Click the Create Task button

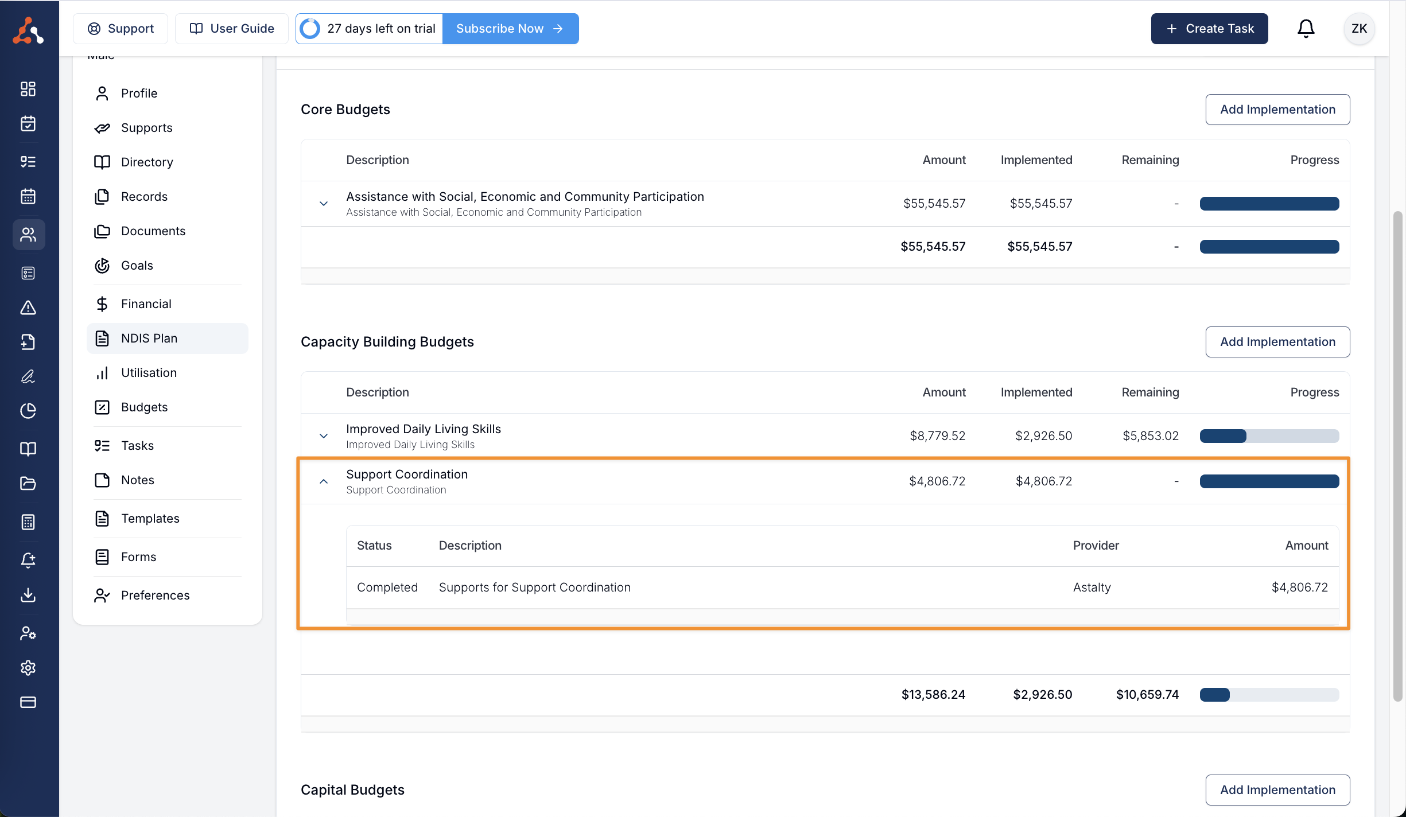point(1209,29)
